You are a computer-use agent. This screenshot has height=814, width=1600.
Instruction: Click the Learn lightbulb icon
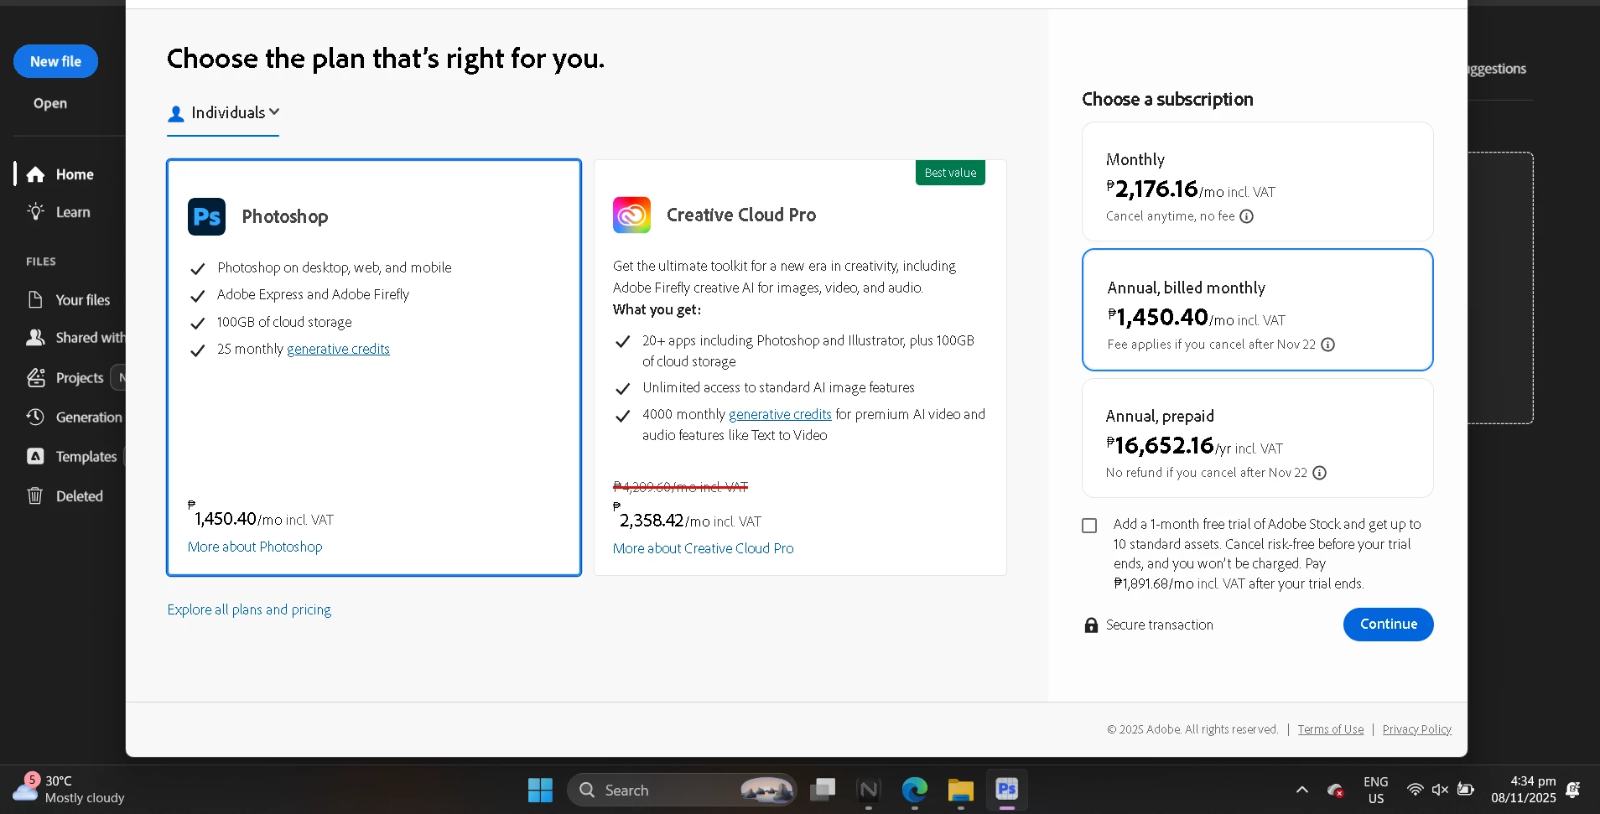coord(35,211)
